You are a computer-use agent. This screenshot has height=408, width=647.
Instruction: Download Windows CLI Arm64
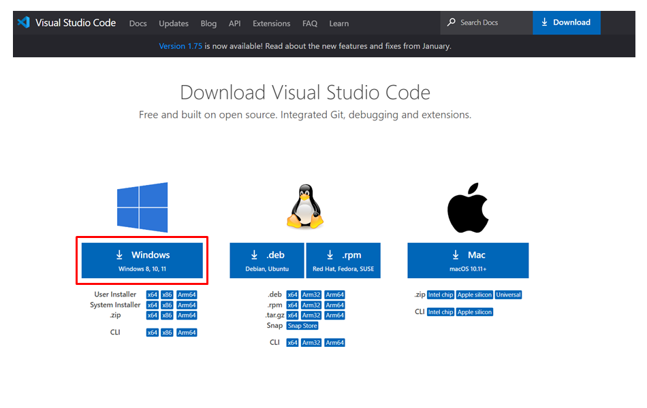coord(187,333)
